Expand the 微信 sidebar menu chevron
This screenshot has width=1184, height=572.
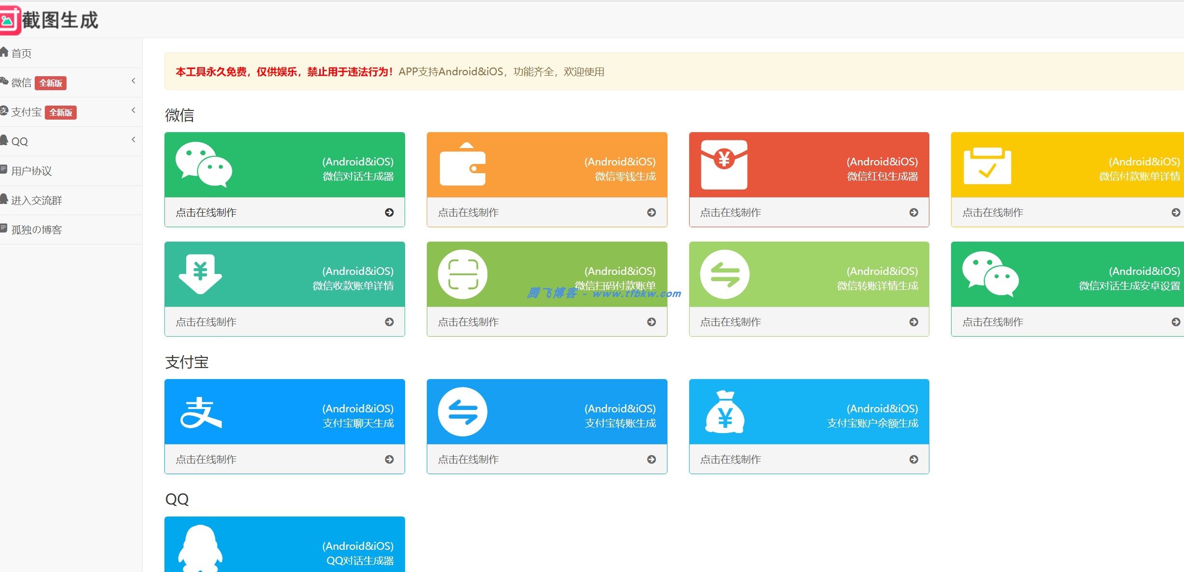point(133,81)
